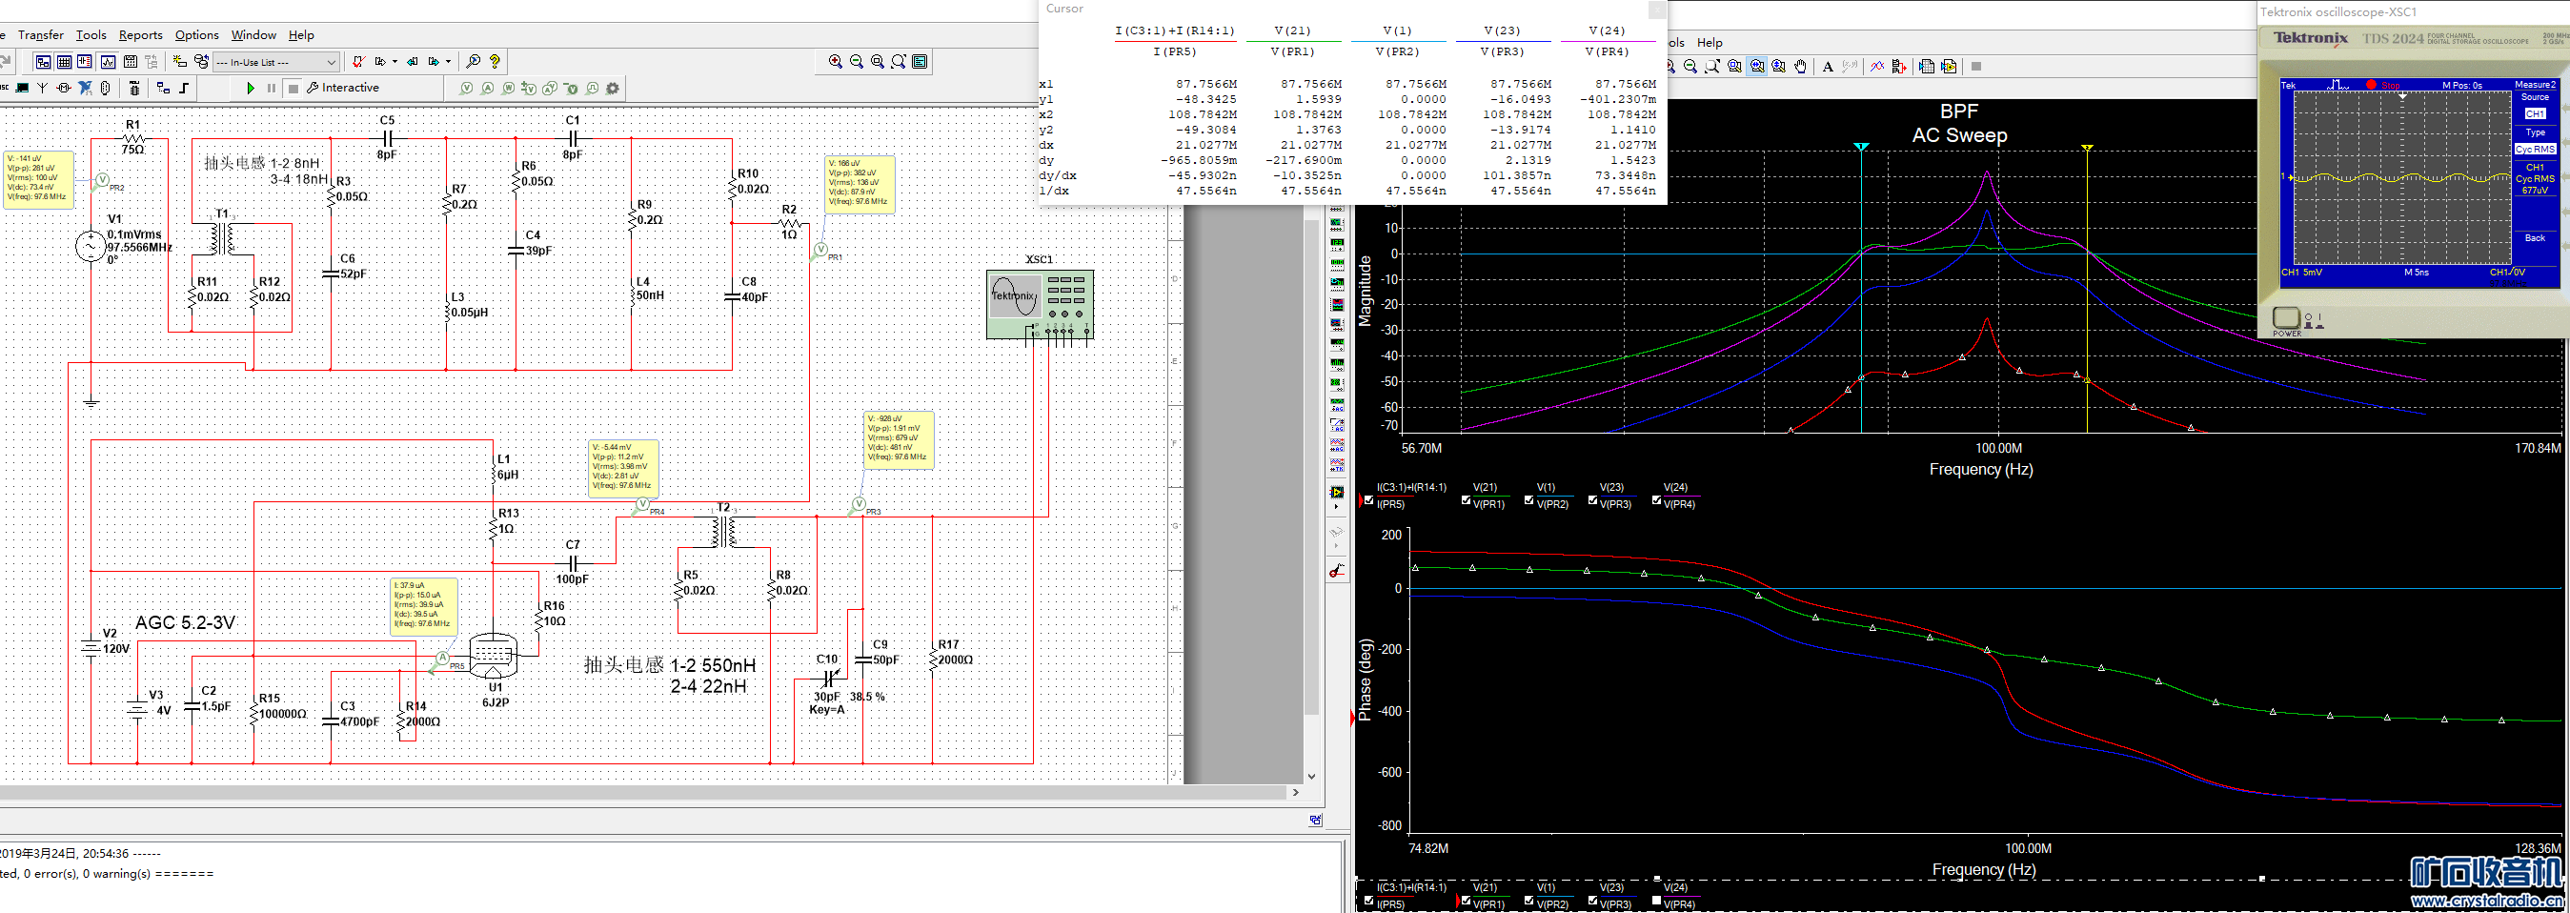Click the Interactive simulation settings button
The height and width of the screenshot is (913, 2570).
coord(342,88)
